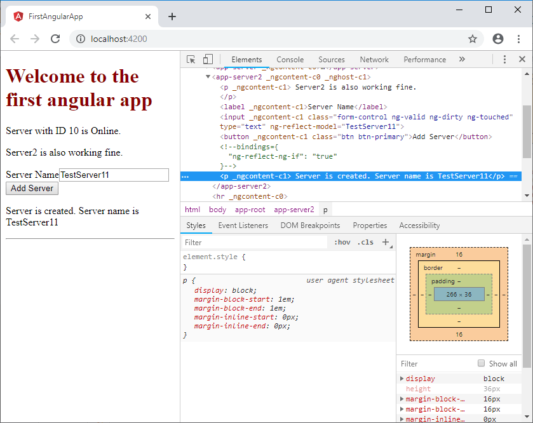533x423 pixels.
Task: Select app-root in the breadcrumb trail
Action: tap(250, 210)
